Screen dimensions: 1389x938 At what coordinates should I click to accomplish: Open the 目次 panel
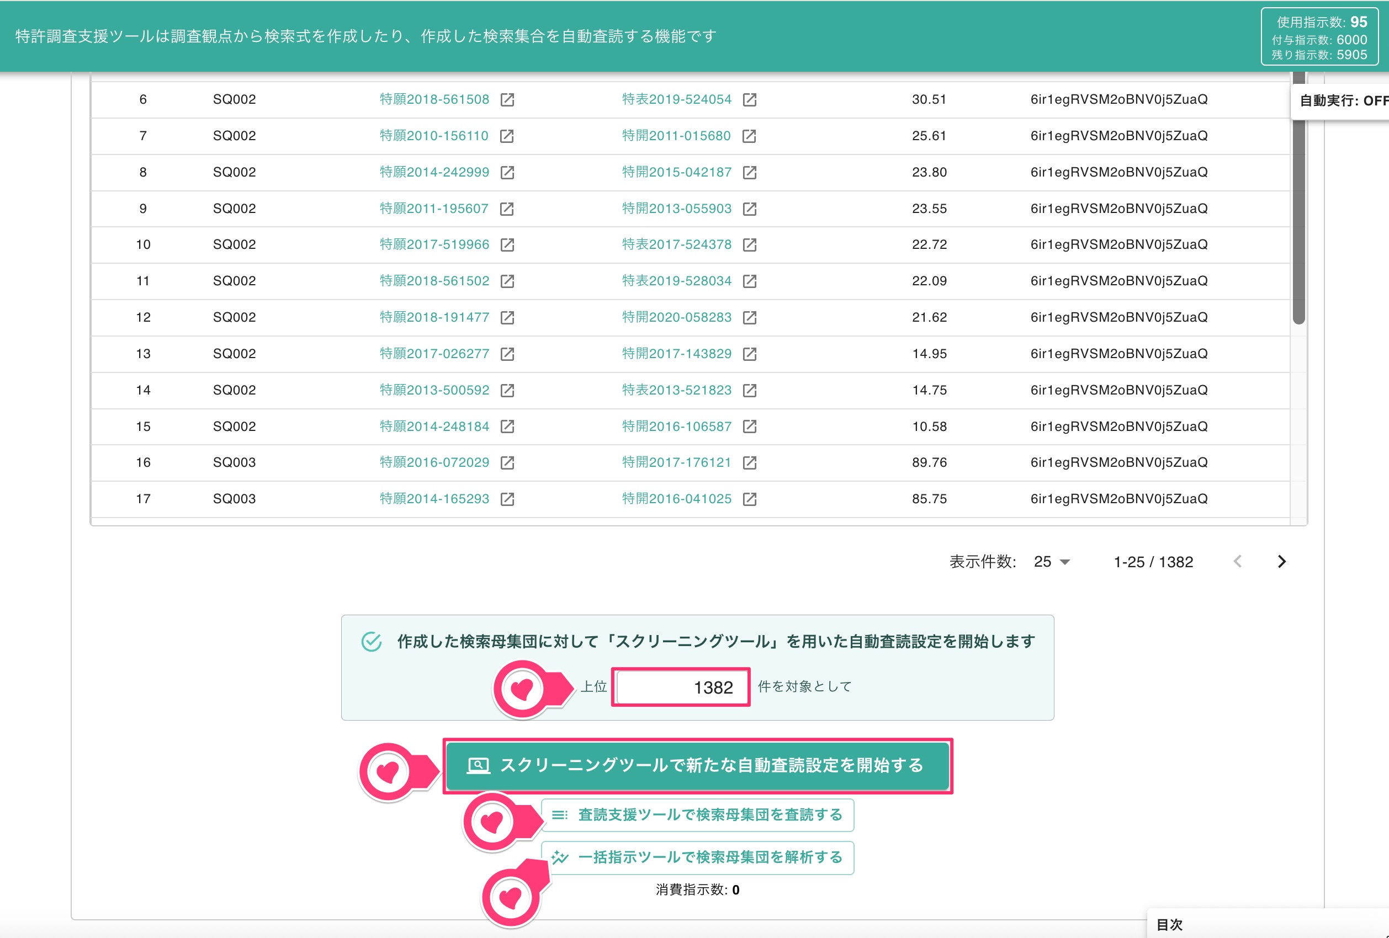1267,924
